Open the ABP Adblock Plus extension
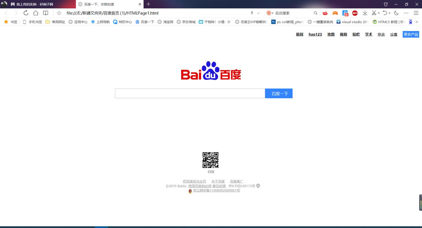The height and width of the screenshot is (228, 422). [355, 13]
